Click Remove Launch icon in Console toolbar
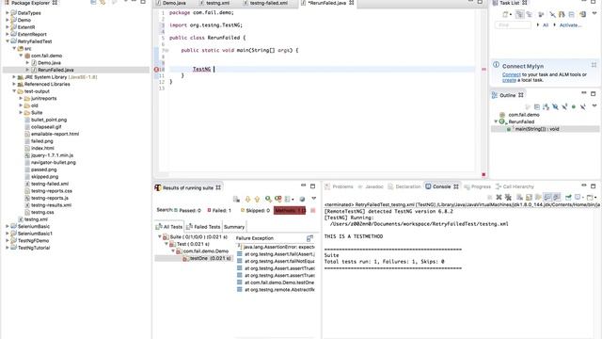Image resolution: width=602 pixels, height=339 pixels. 499,197
